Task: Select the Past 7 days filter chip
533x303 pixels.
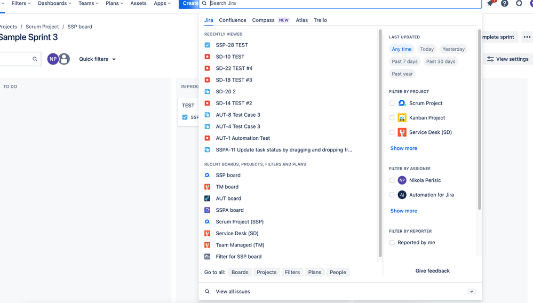Action: 404,61
